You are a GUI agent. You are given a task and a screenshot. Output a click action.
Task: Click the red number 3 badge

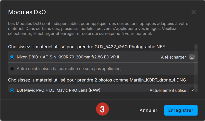tap(102, 109)
